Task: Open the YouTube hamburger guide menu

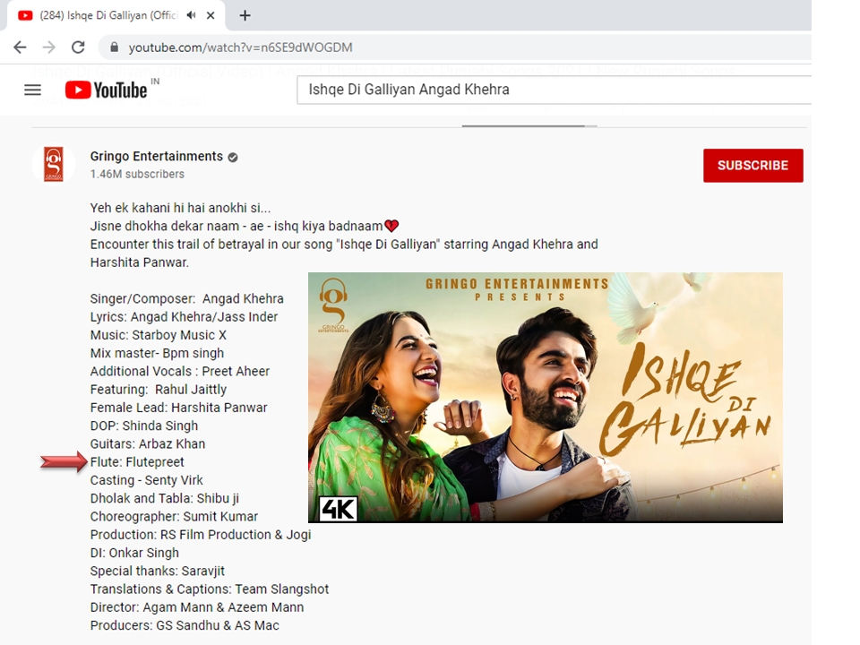Action: pyautogui.click(x=33, y=90)
